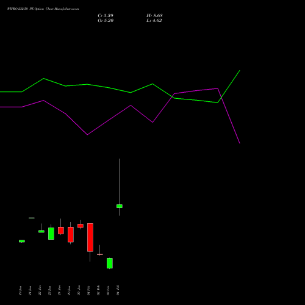Click the high value "H: 8.68"
305x305 pixels.
[x=154, y=16]
